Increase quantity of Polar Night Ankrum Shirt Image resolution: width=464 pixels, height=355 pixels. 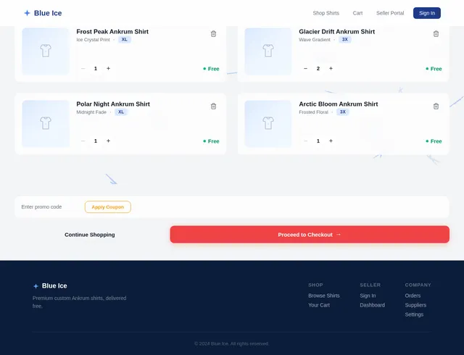[x=108, y=141]
